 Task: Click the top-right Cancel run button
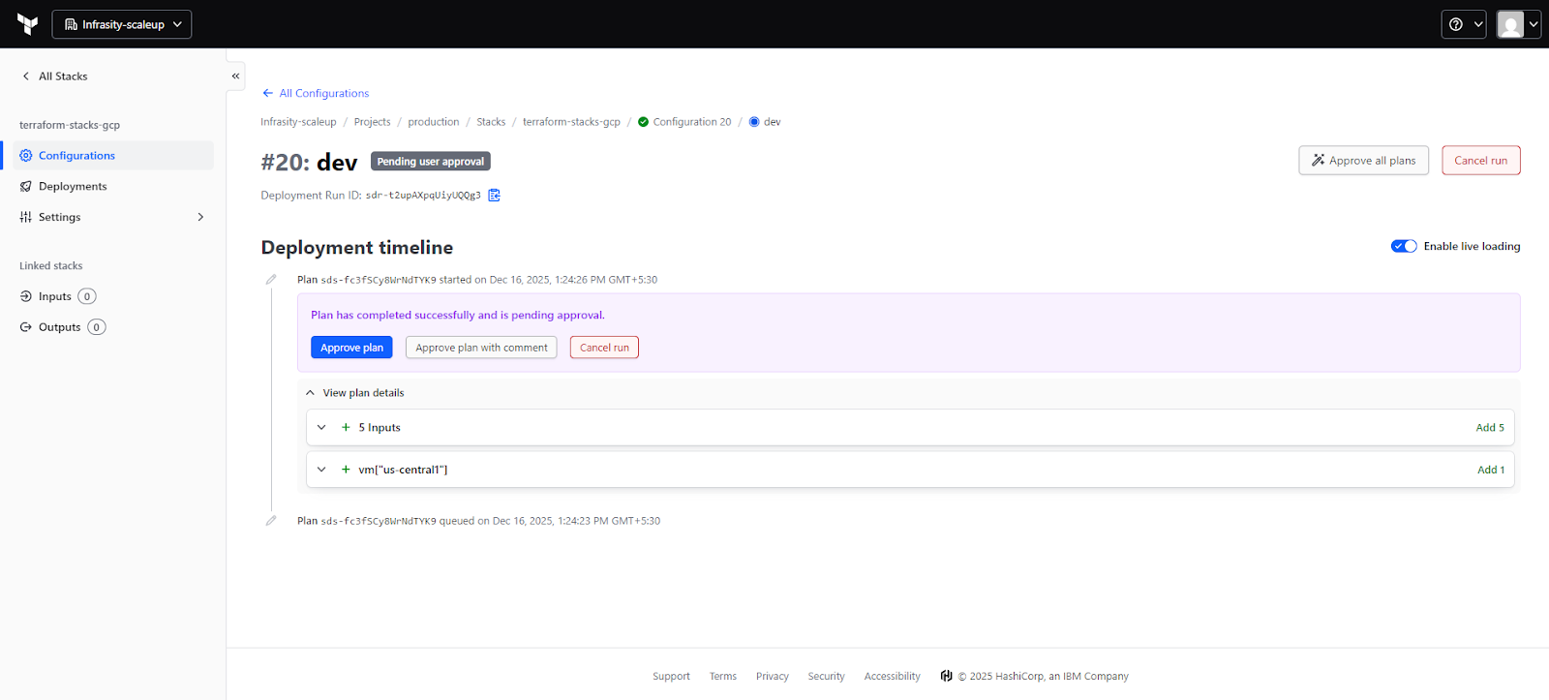[x=1480, y=161]
